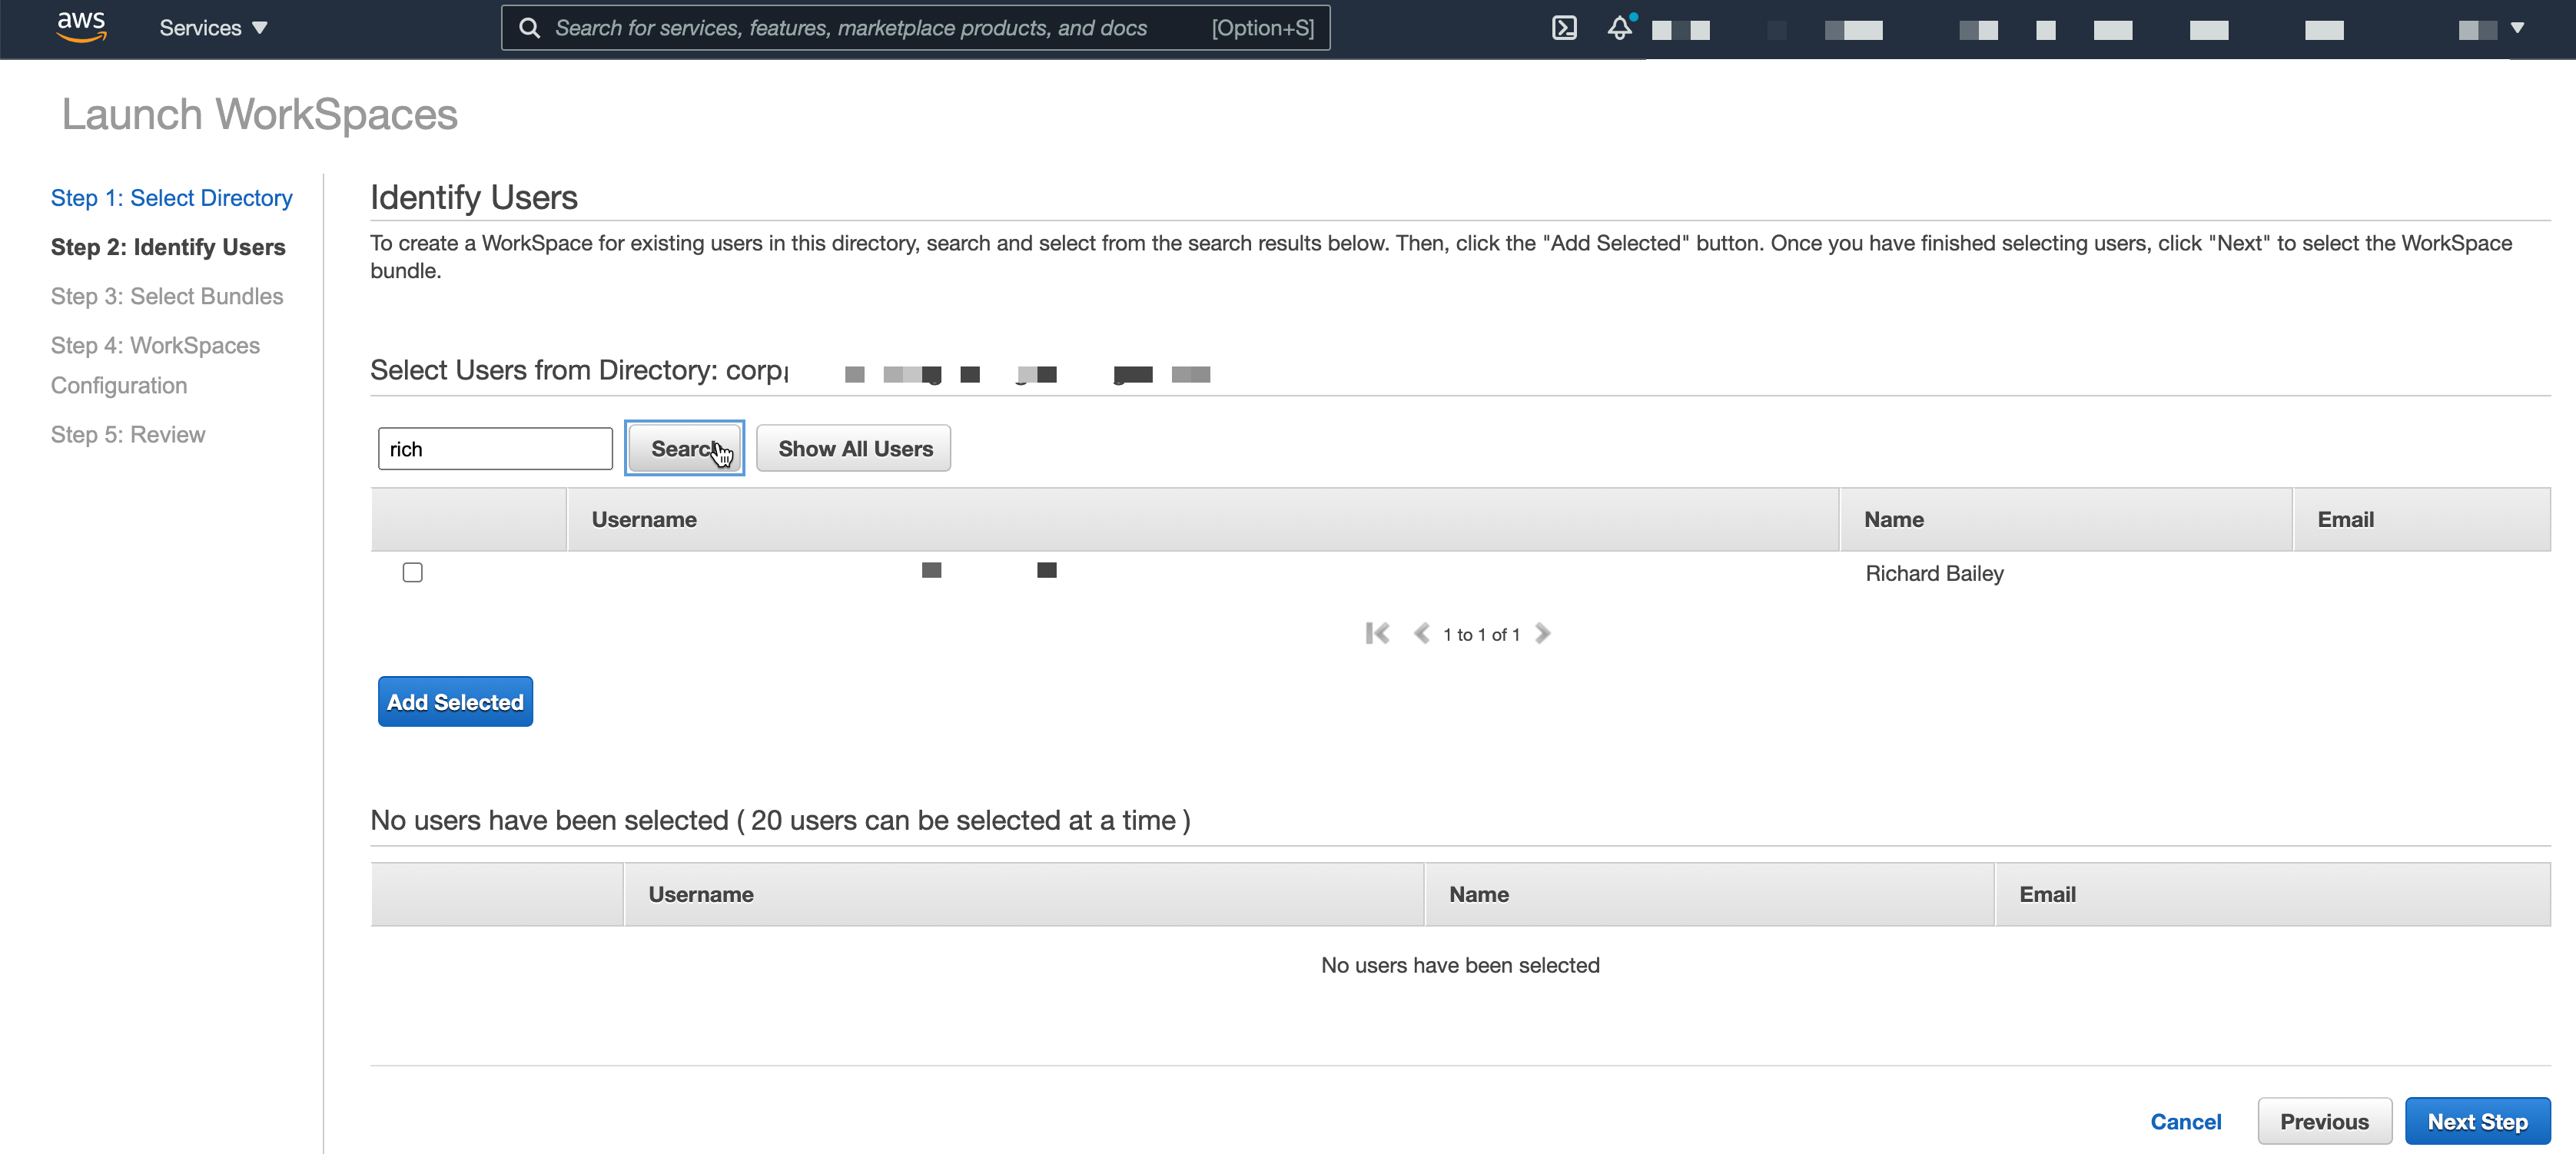This screenshot has height=1154, width=2576.
Task: Focus the user search field containing 'rich'
Action: point(495,449)
